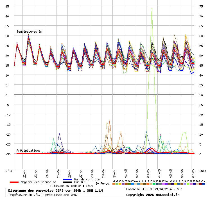Viewport: 208px width, 197px height.
Task: Click the 22/04 date on the x-axis
Action: 24,172
